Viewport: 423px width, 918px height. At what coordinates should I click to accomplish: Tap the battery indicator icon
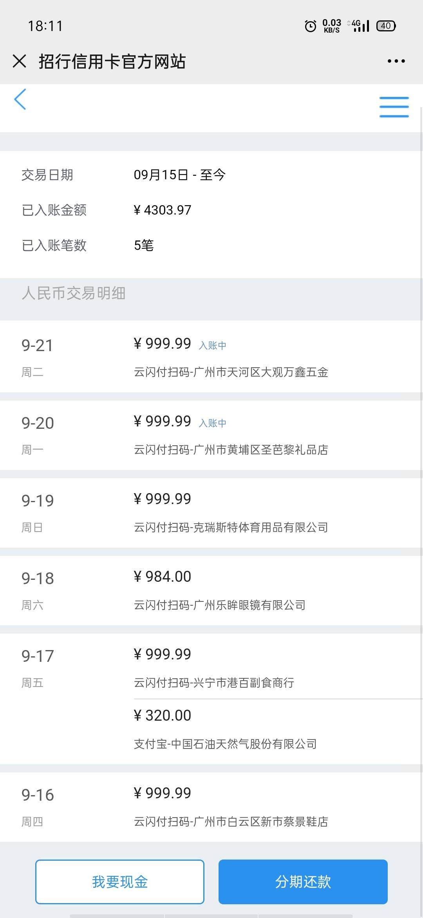coord(386,26)
